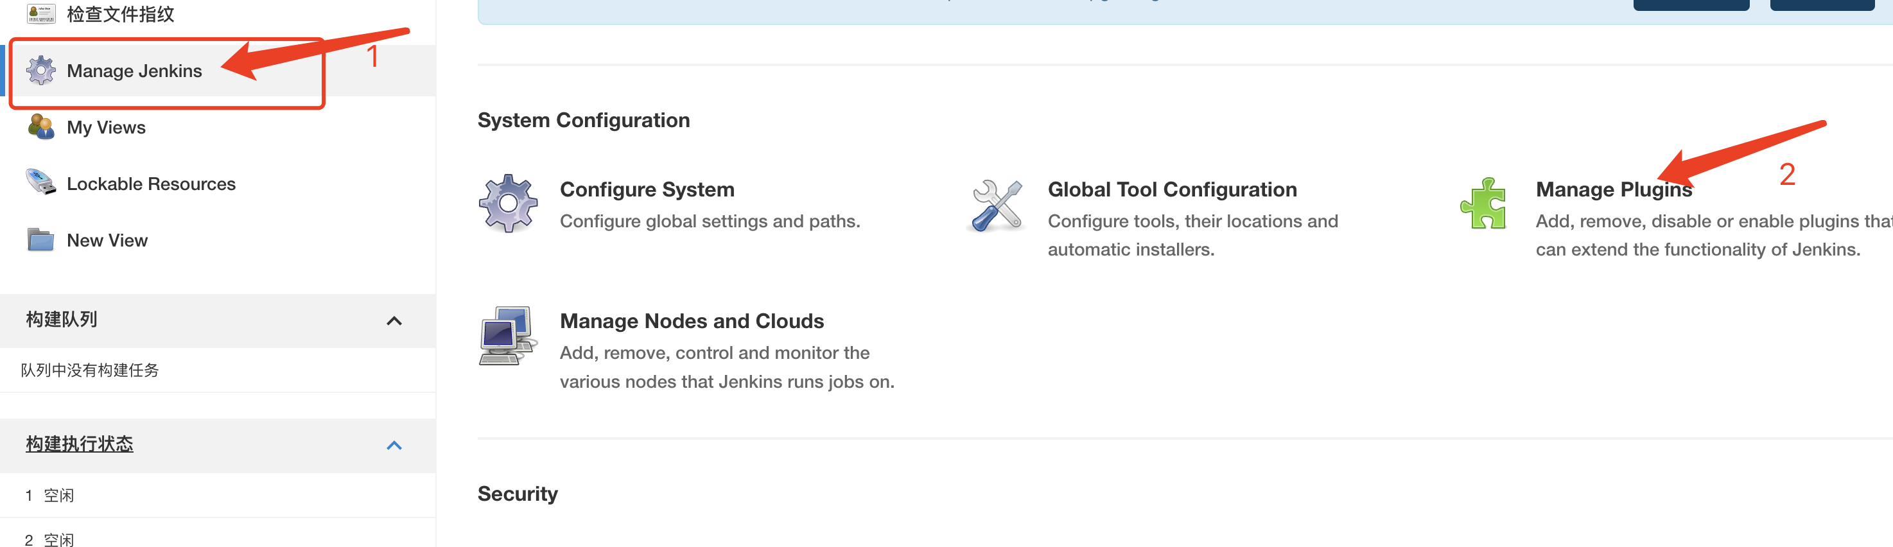
Task: Collapse the 构建执行状态 panel chevron
Action: pos(394,446)
